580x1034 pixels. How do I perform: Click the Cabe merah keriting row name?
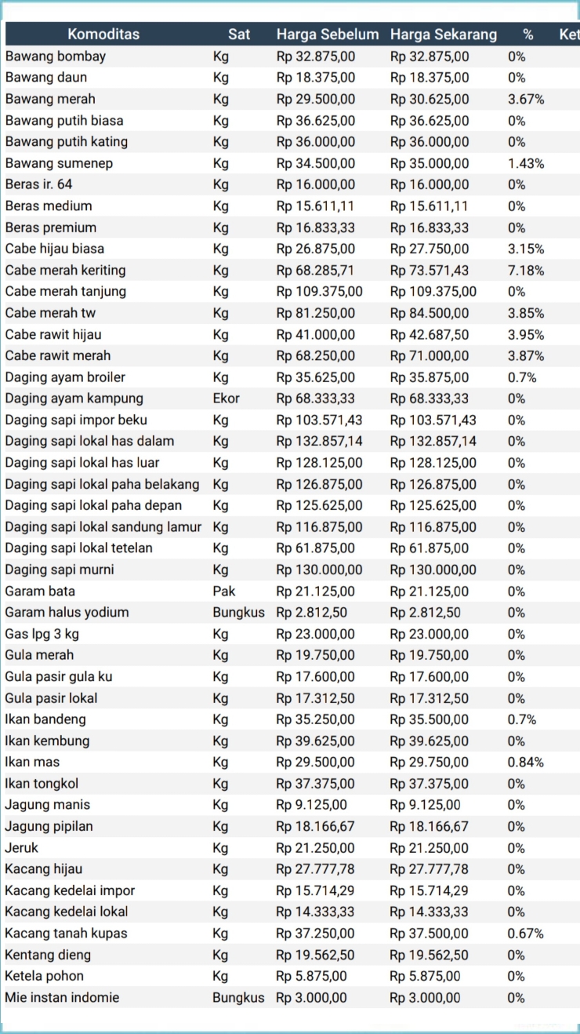click(65, 270)
